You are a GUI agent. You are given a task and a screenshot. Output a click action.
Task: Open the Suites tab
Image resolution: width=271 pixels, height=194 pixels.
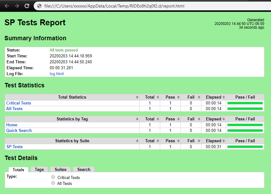61,169
